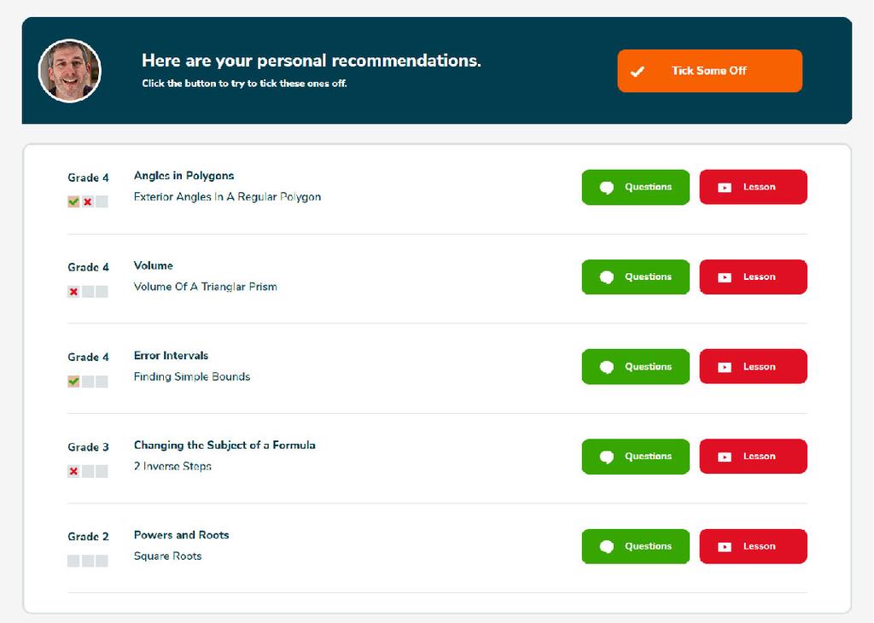This screenshot has width=874, height=623.
Task: Select the Square Roots subtopic text
Action: (x=168, y=556)
